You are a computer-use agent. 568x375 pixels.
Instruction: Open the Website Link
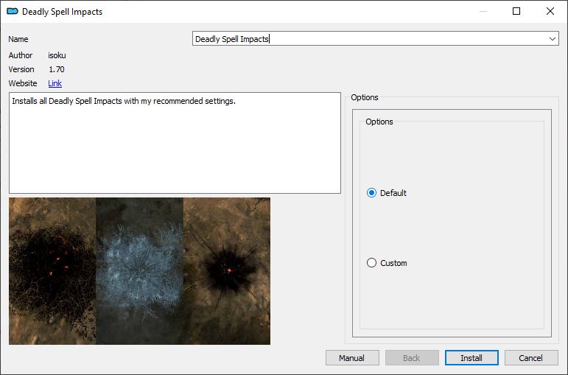point(55,83)
